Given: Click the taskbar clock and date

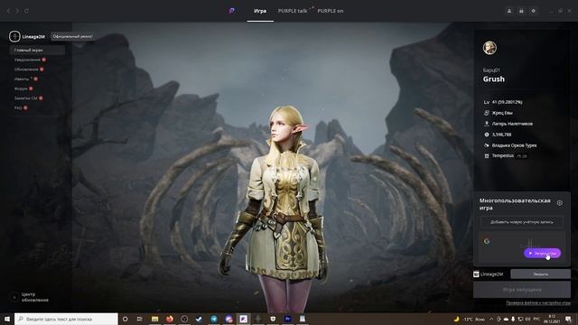Looking at the screenshot, I should [552, 319].
